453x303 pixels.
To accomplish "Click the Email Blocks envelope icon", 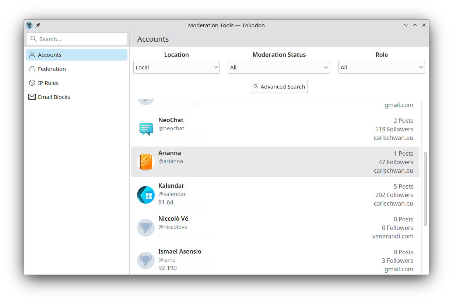I will pyautogui.click(x=32, y=97).
